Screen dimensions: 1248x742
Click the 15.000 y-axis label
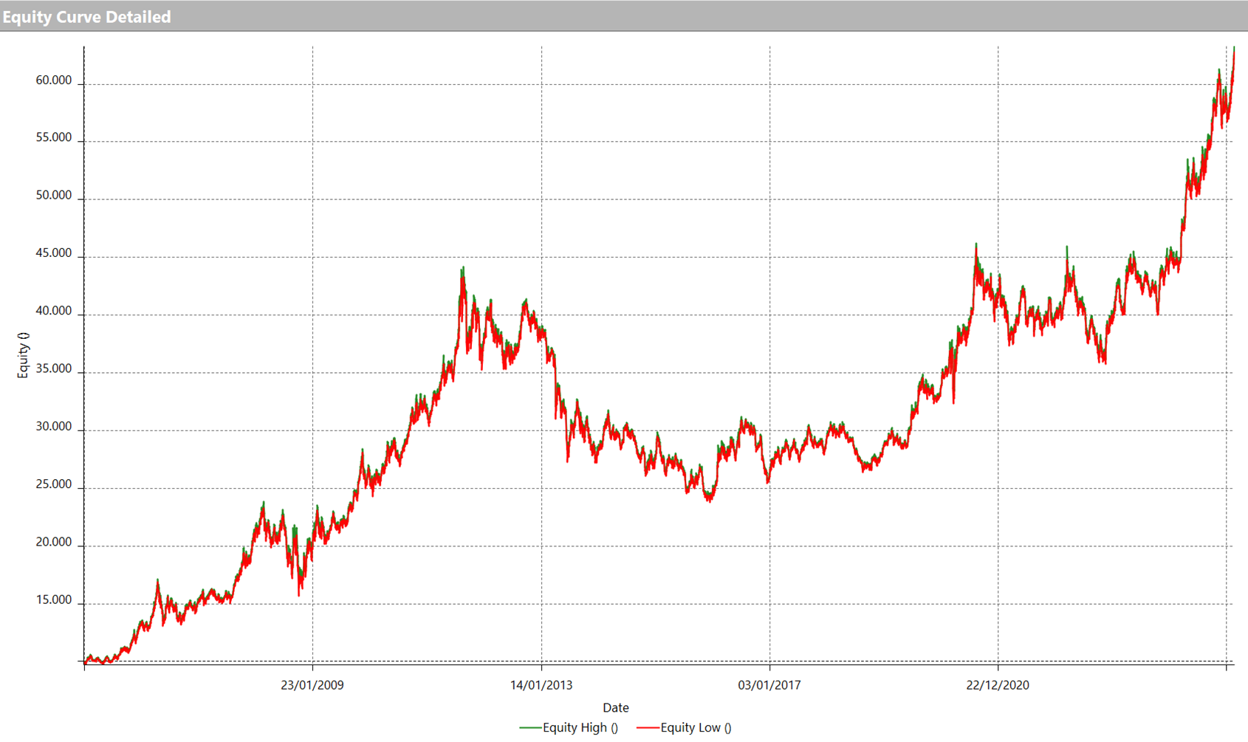click(54, 600)
